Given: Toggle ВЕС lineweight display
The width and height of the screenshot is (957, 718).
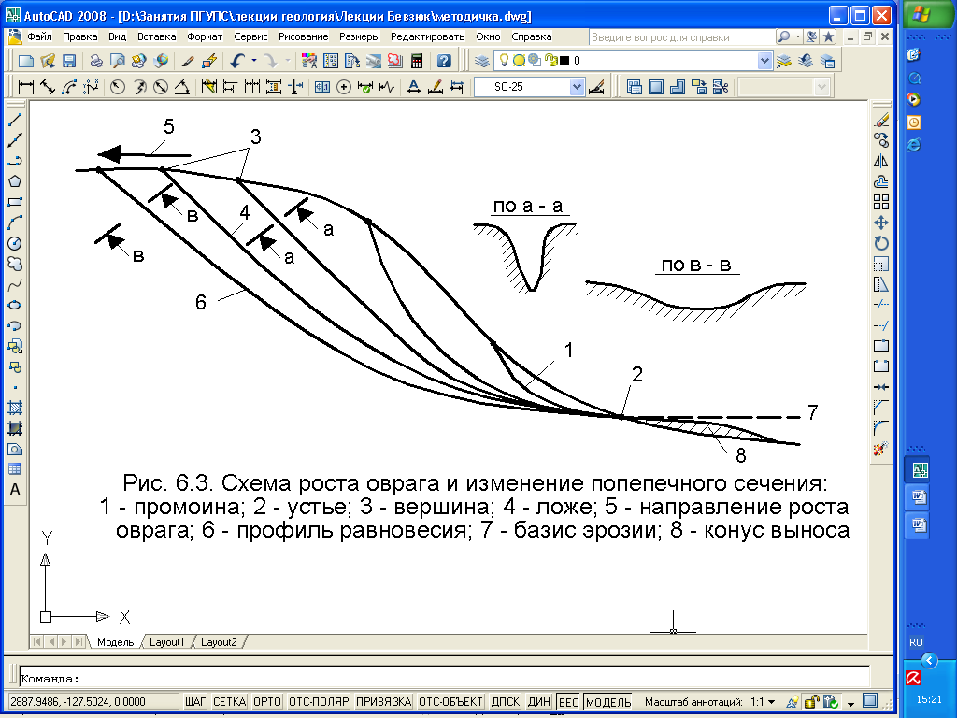Looking at the screenshot, I should click(x=568, y=701).
